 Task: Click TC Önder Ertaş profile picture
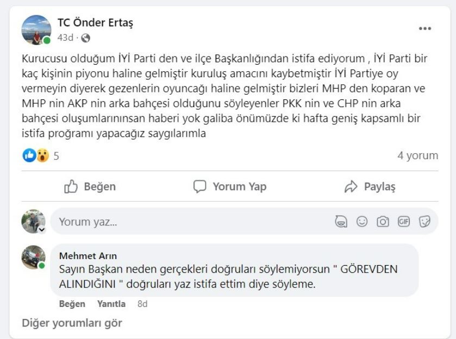[36, 29]
